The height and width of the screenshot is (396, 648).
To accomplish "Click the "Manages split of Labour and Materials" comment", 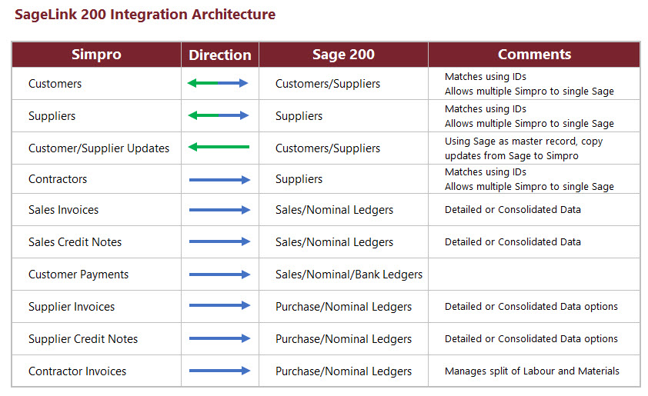I will 532,371.
